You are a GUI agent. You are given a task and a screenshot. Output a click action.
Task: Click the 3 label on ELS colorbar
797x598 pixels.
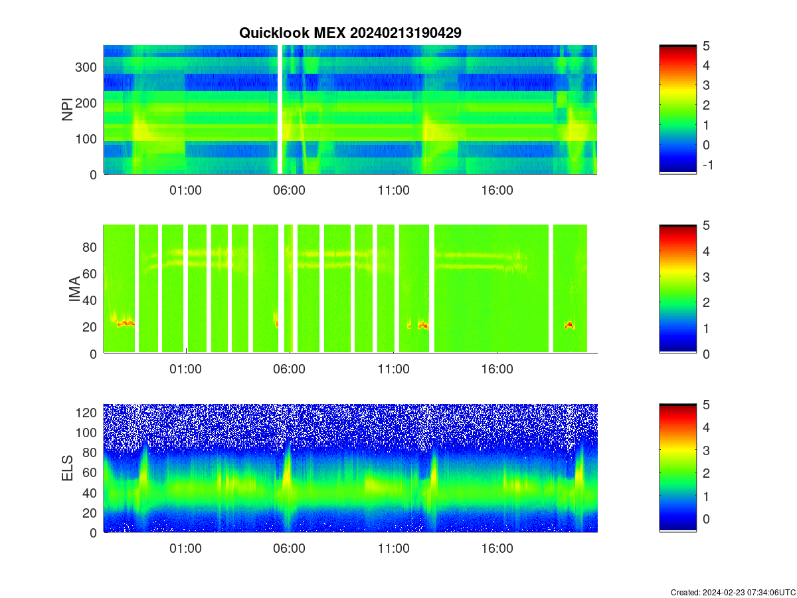pos(705,450)
